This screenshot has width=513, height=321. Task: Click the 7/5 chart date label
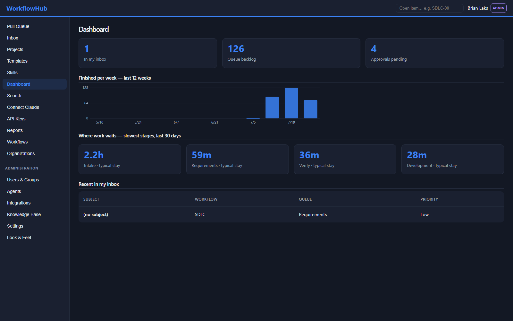click(x=253, y=122)
